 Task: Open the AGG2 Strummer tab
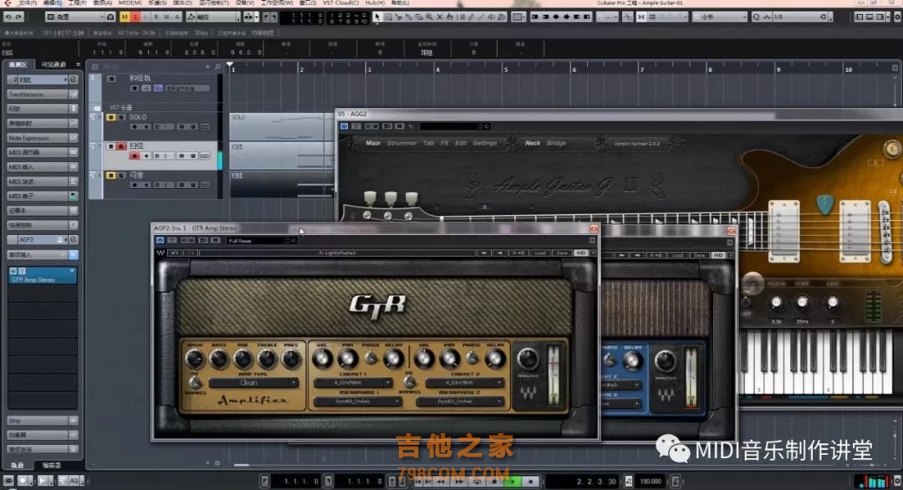click(402, 143)
